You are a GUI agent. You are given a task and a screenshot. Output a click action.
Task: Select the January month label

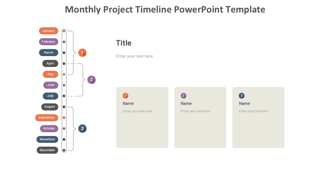(49, 31)
